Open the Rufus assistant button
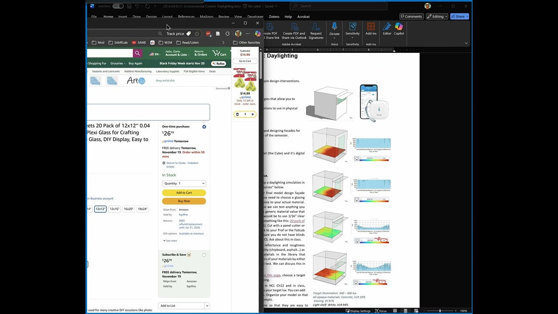 (x=218, y=64)
